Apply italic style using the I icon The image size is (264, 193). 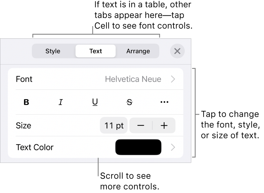coord(61,102)
